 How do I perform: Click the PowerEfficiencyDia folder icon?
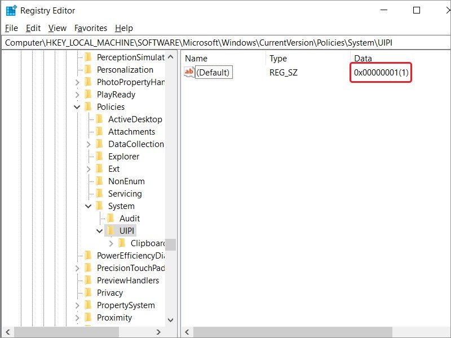pyautogui.click(x=89, y=255)
